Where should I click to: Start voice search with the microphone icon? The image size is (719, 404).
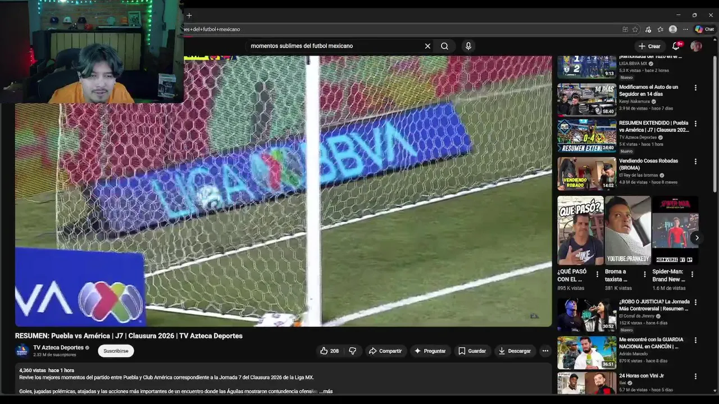tap(468, 46)
